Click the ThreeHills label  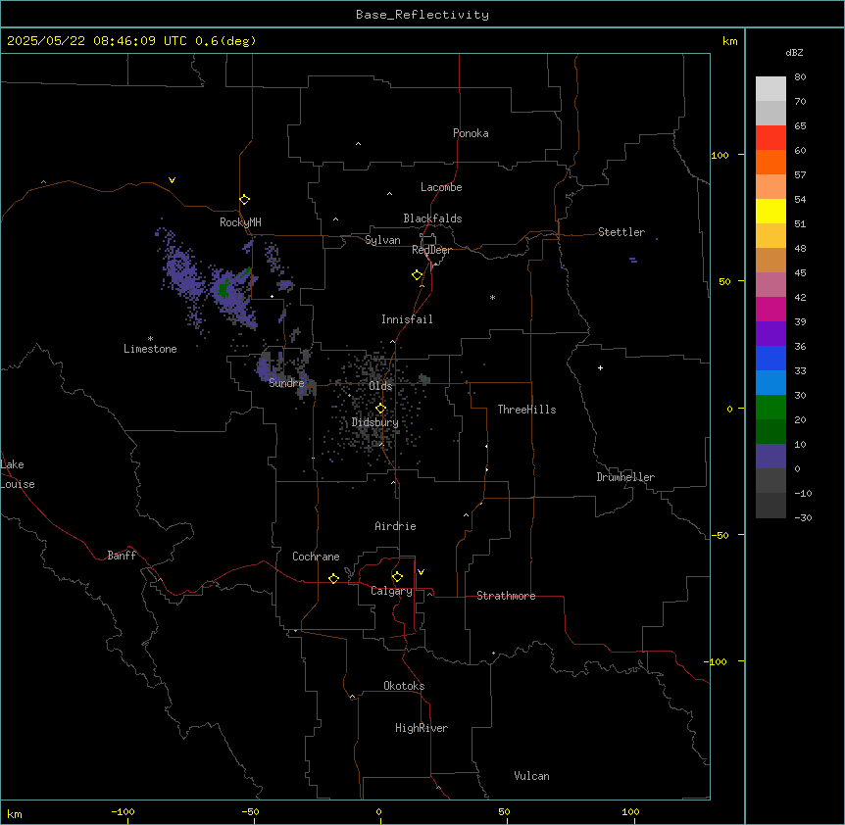pyautogui.click(x=526, y=410)
